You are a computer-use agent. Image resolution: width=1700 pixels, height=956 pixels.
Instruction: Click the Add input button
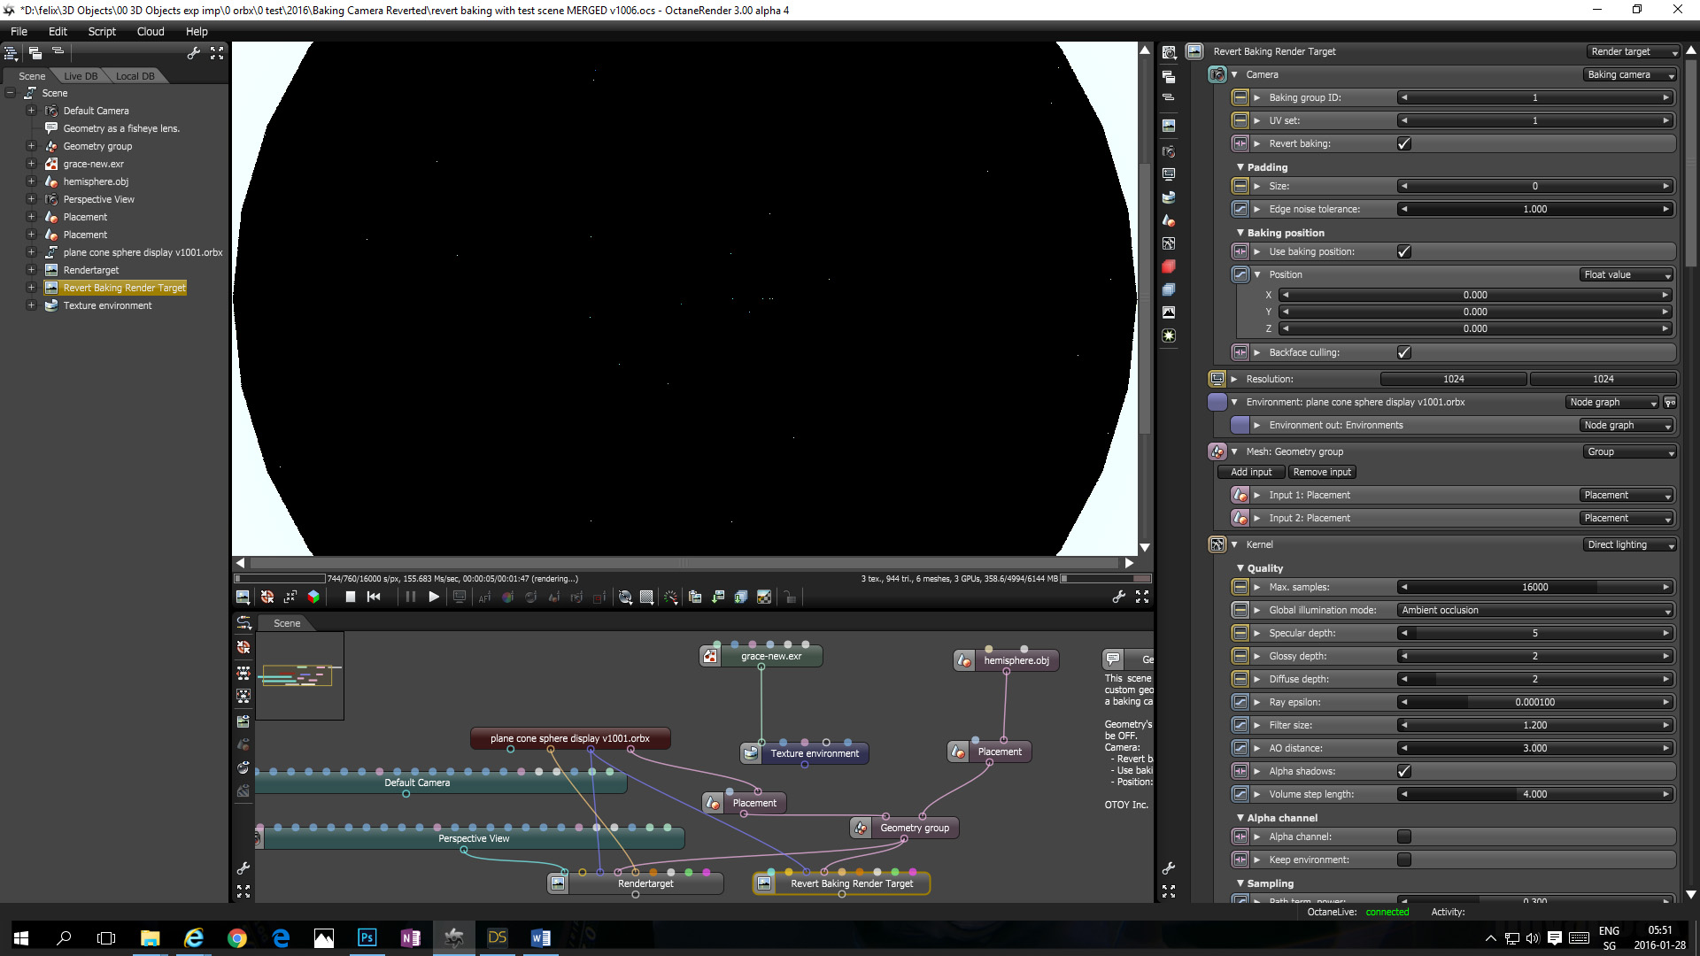pyautogui.click(x=1250, y=472)
